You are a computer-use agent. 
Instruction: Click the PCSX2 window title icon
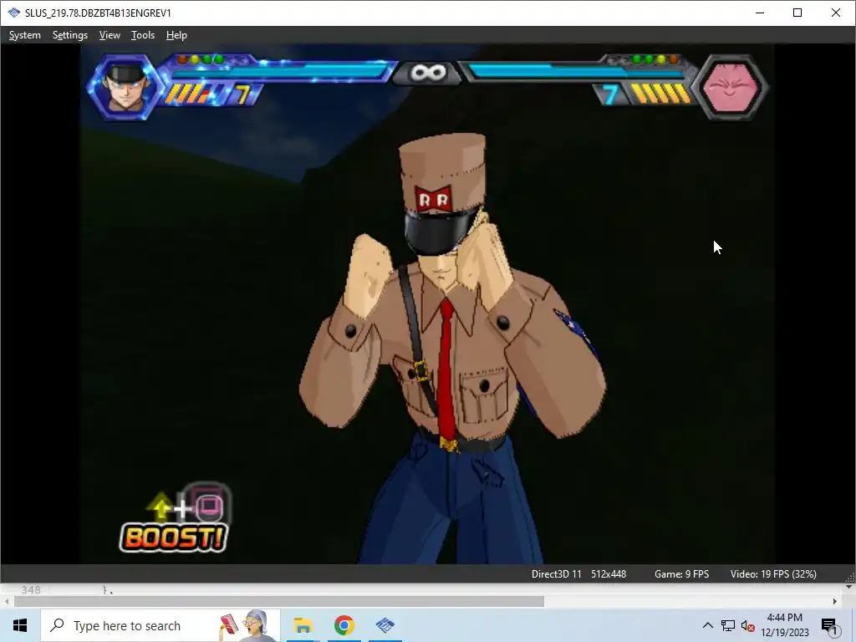[14, 13]
